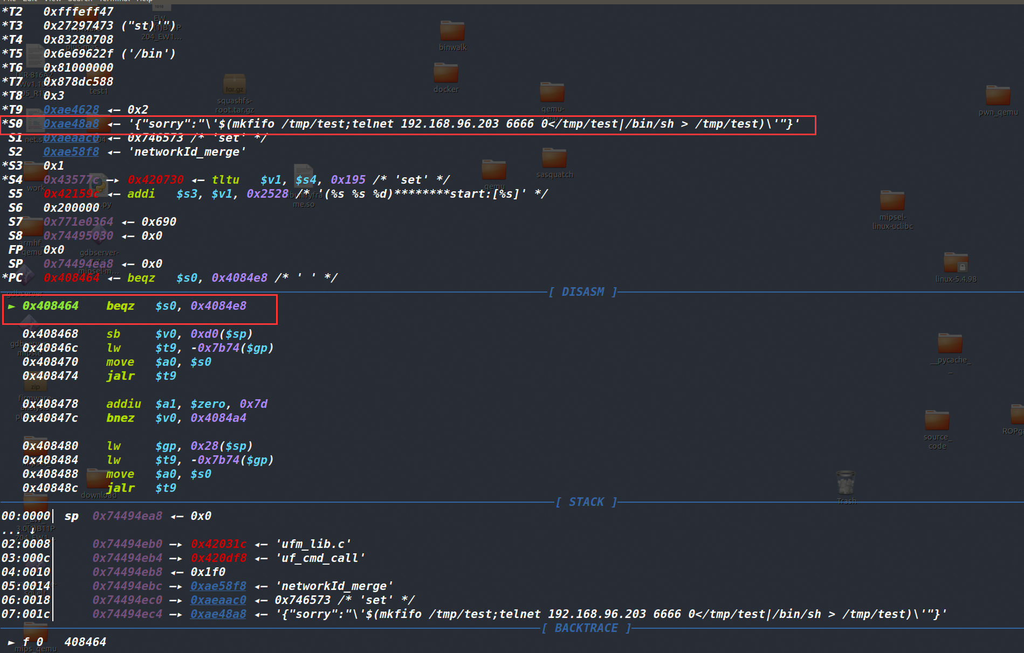Screen dimensions: 1024x653
Task: Select the beqz mnemonic in disasm pane
Action: point(120,306)
